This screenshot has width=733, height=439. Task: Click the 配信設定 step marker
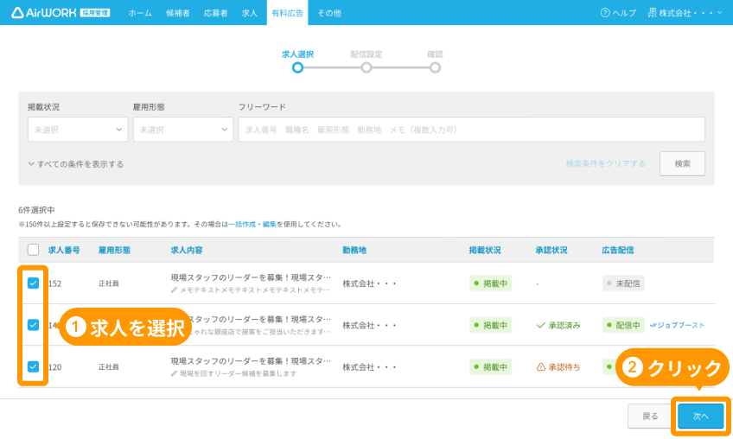(366, 67)
